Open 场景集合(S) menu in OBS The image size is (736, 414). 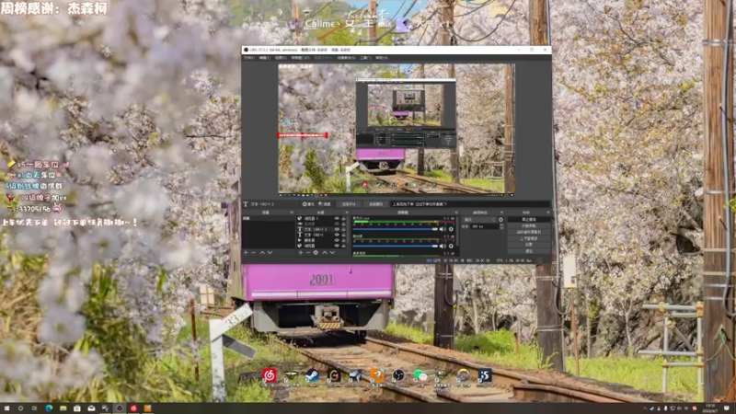click(347, 58)
